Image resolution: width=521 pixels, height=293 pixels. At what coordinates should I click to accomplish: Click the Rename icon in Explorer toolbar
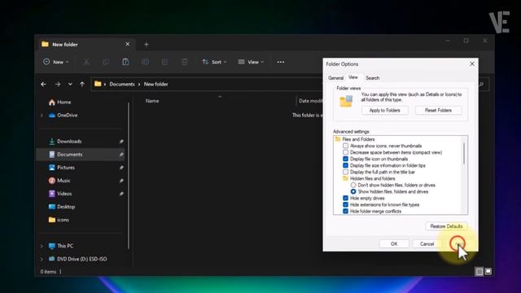[145, 62]
